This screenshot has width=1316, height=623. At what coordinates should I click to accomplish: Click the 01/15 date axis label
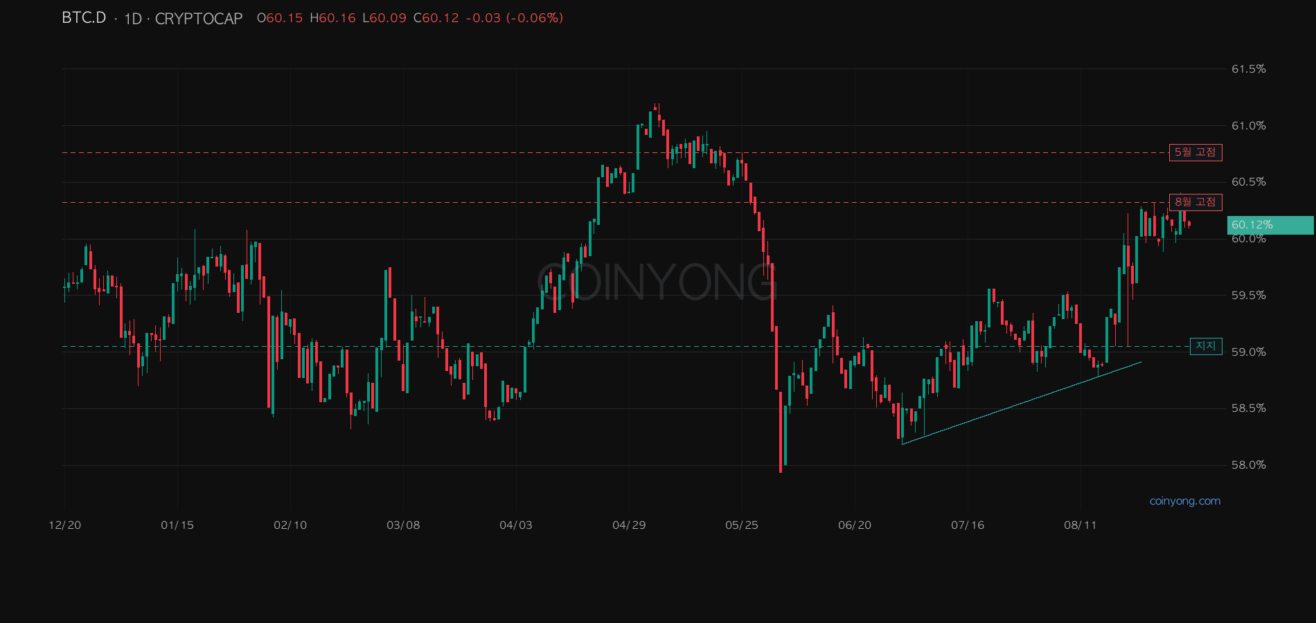pos(177,525)
